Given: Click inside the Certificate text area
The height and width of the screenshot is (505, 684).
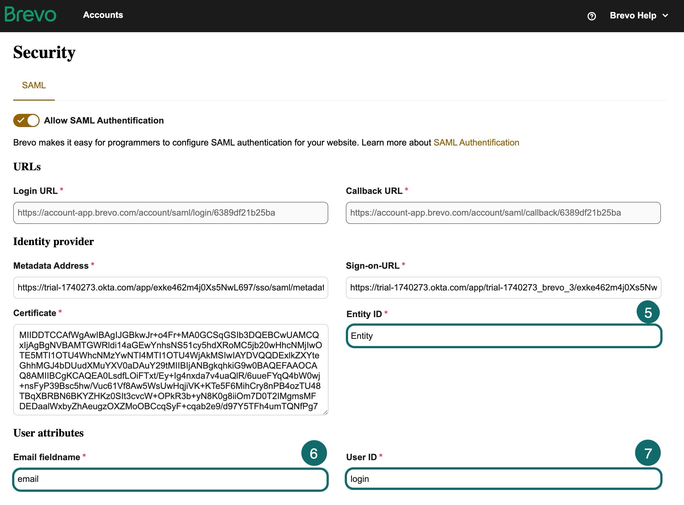Looking at the screenshot, I should tap(170, 370).
